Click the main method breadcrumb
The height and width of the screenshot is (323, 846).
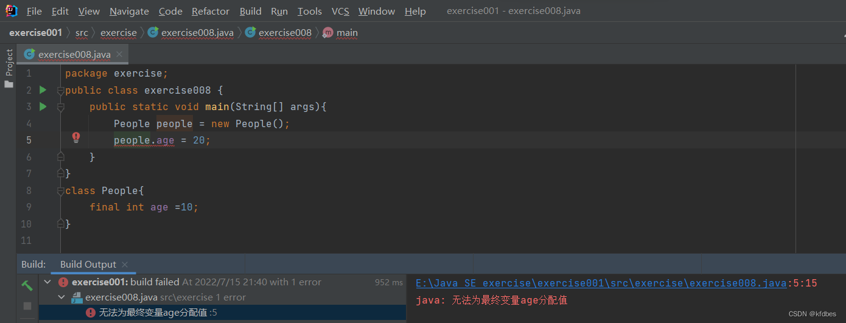[347, 33]
